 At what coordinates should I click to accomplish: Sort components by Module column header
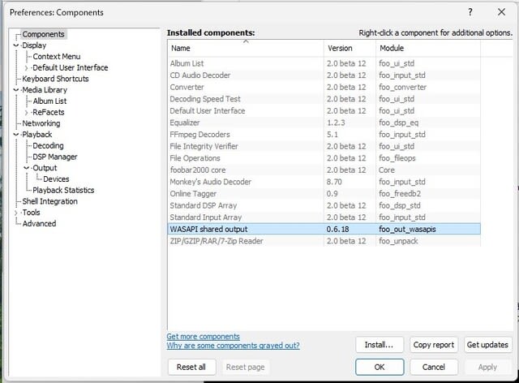[x=428, y=49]
